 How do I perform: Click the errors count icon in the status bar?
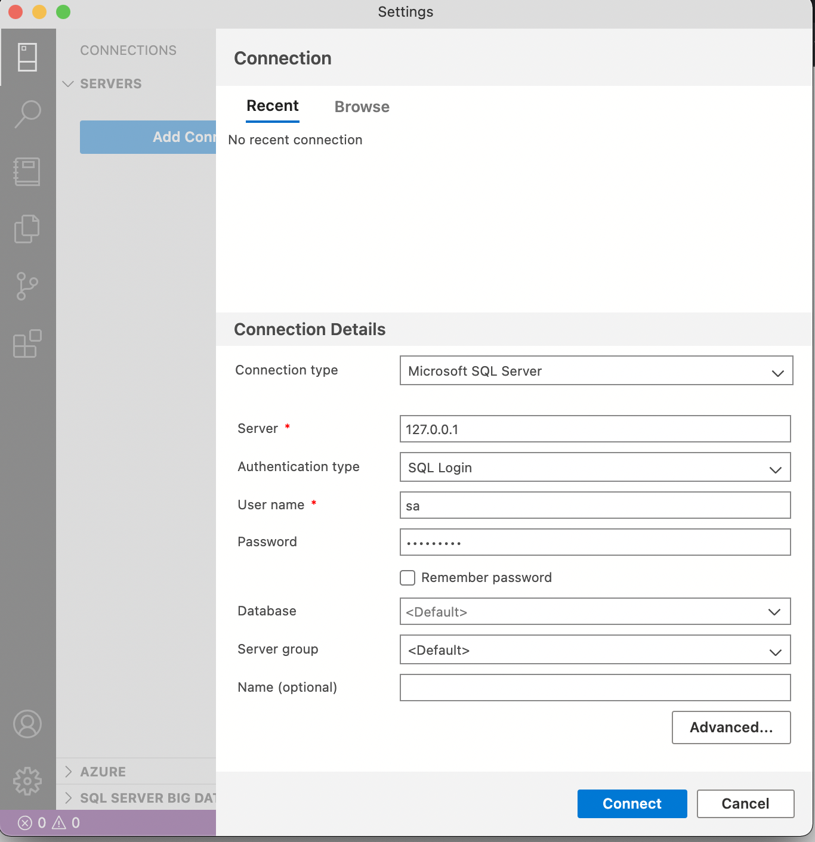coord(25,823)
